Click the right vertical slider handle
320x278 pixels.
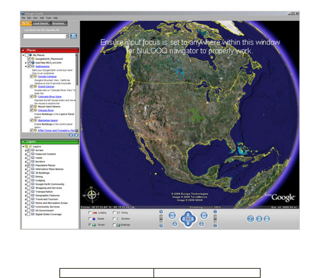215,218
